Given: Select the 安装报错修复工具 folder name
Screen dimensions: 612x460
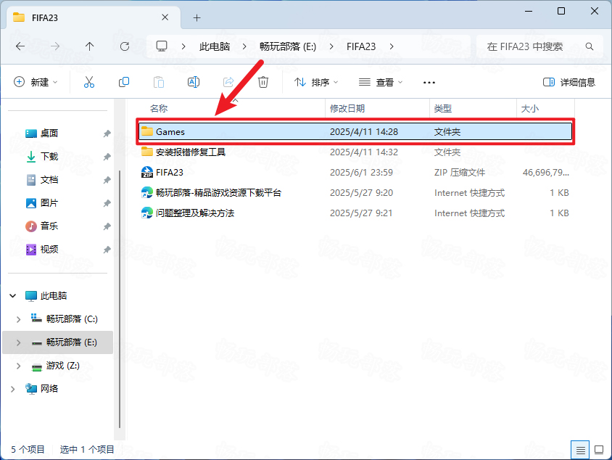Looking at the screenshot, I should point(191,152).
